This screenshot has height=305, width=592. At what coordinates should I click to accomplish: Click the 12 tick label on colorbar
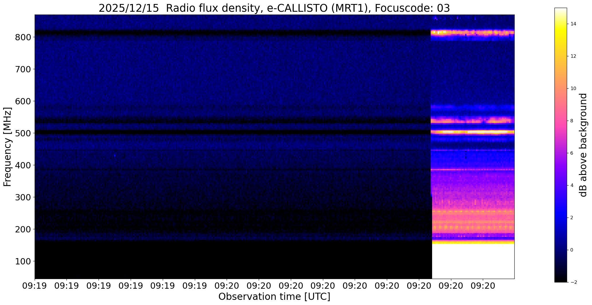[x=573, y=56]
